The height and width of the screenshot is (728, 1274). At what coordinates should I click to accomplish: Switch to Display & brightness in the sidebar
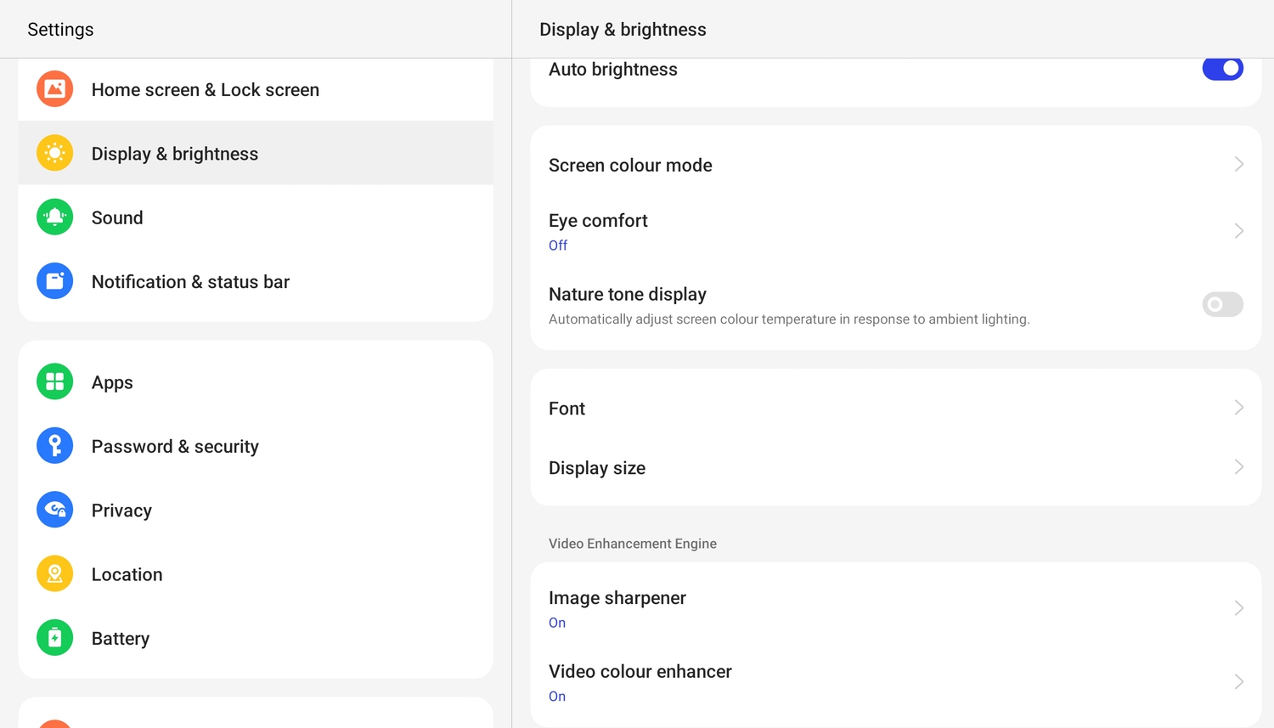[x=175, y=153]
